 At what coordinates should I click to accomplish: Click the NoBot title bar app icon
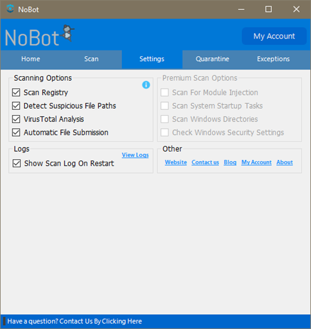click(10, 9)
